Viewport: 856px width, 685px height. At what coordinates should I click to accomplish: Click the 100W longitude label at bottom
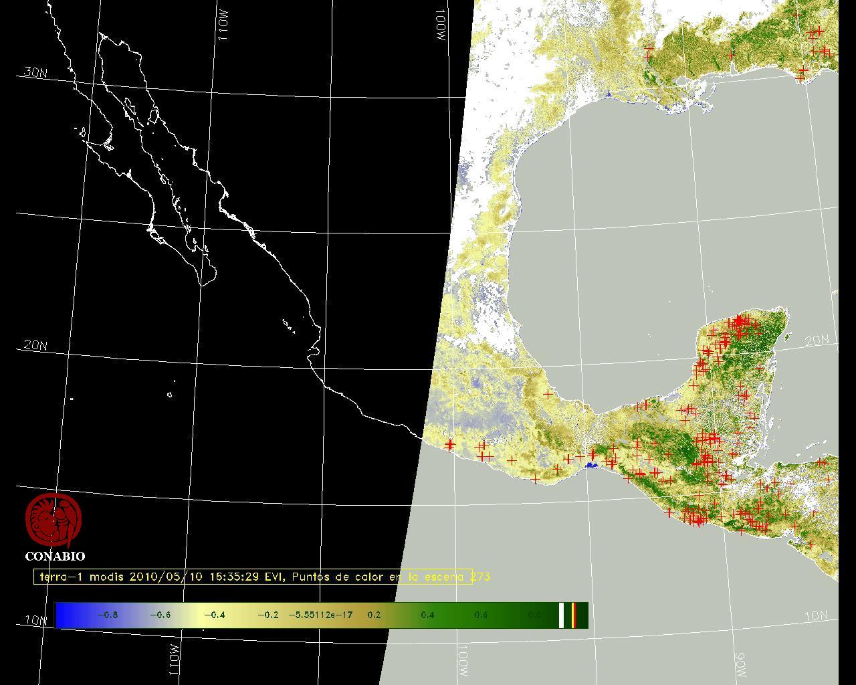coord(463,661)
